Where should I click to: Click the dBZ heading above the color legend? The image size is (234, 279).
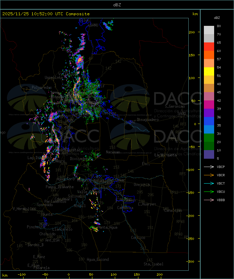[217, 18]
